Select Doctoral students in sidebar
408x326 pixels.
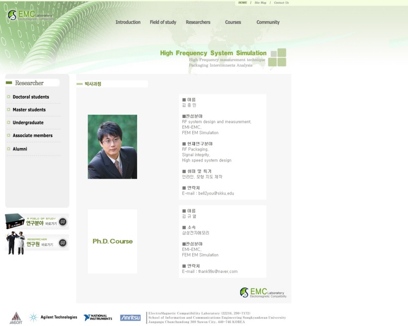pos(31,97)
